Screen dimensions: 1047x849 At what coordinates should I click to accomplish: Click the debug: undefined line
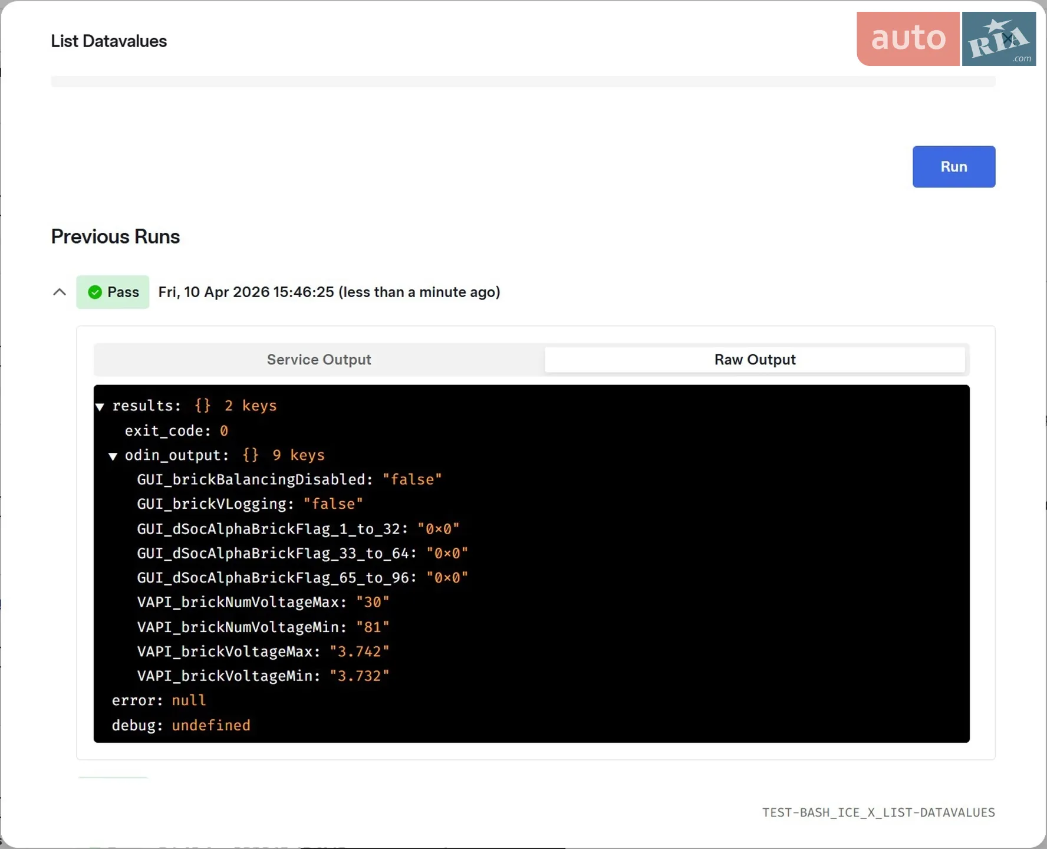point(181,725)
